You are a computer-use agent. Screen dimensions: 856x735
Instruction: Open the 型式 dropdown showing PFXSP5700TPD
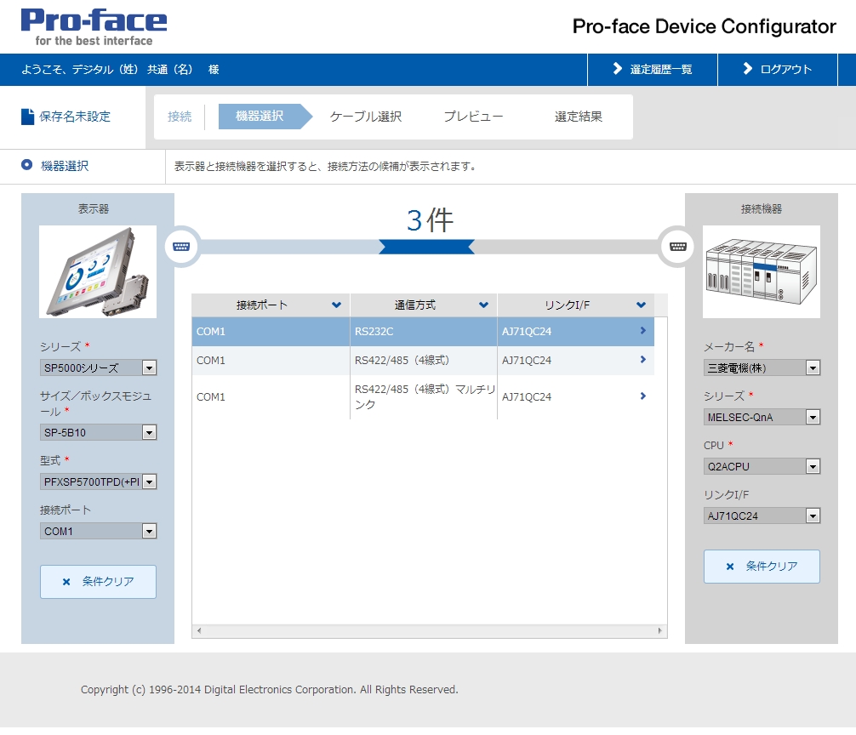(x=151, y=481)
